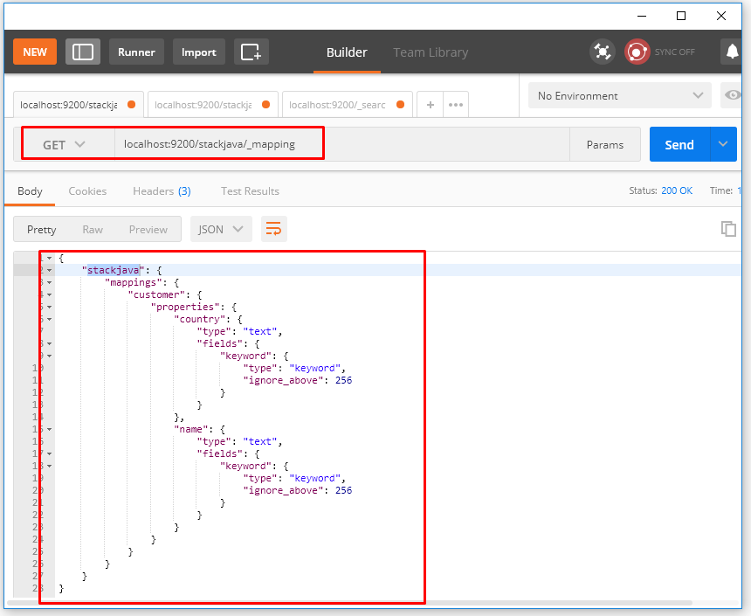Toggle the two-pane layout view icon
Image resolution: width=751 pixels, height=616 pixels.
point(83,52)
